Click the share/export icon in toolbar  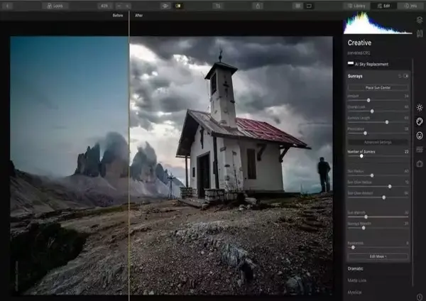tap(258, 6)
